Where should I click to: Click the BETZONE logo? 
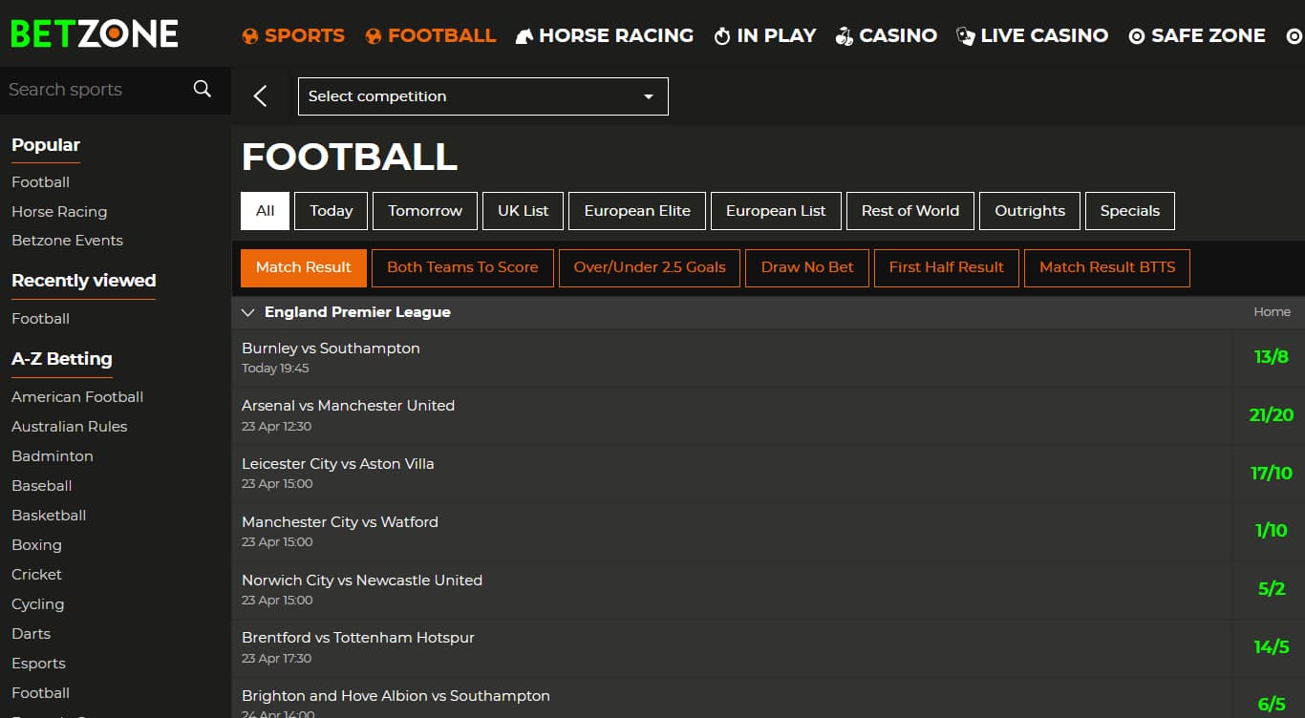click(x=95, y=34)
